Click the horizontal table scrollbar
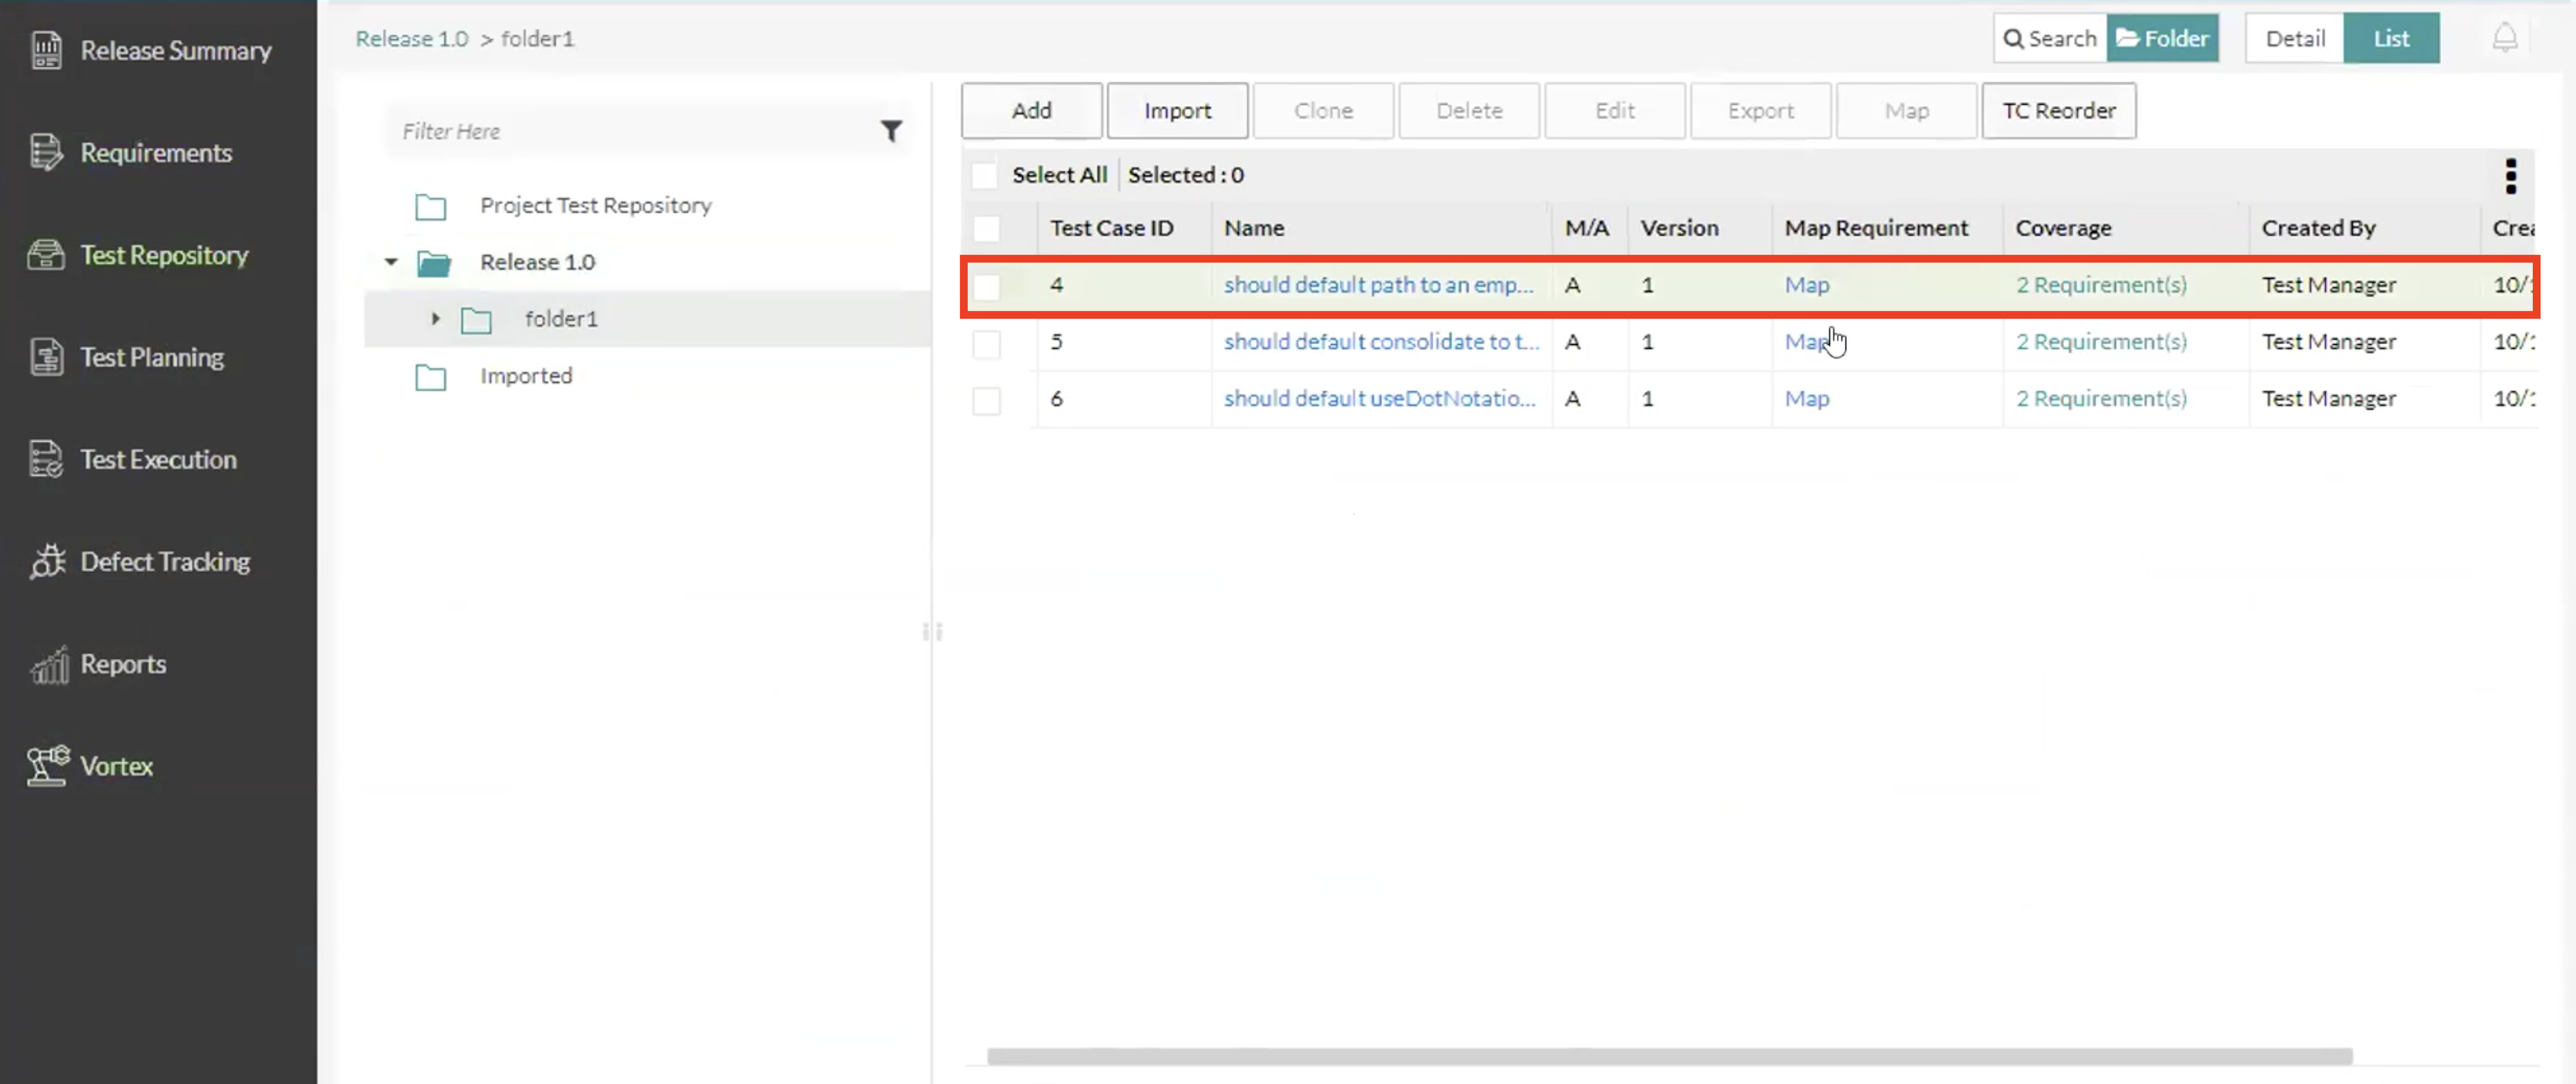The height and width of the screenshot is (1084, 2576). [1669, 1056]
